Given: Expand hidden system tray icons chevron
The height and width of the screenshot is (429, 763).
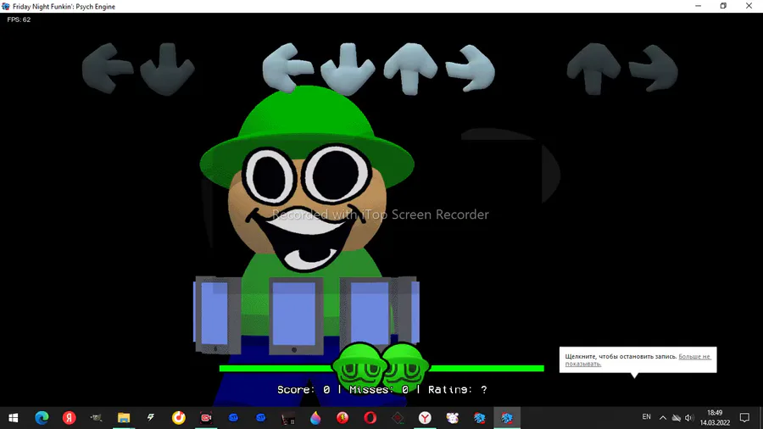Looking at the screenshot, I should click(663, 418).
